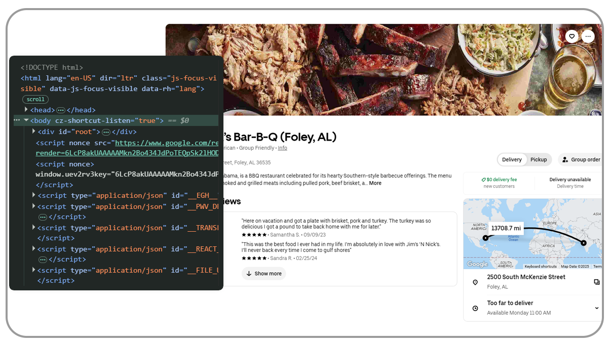Click the $0 delivery fee new customers box
This screenshot has width=609, height=346.
499,183
